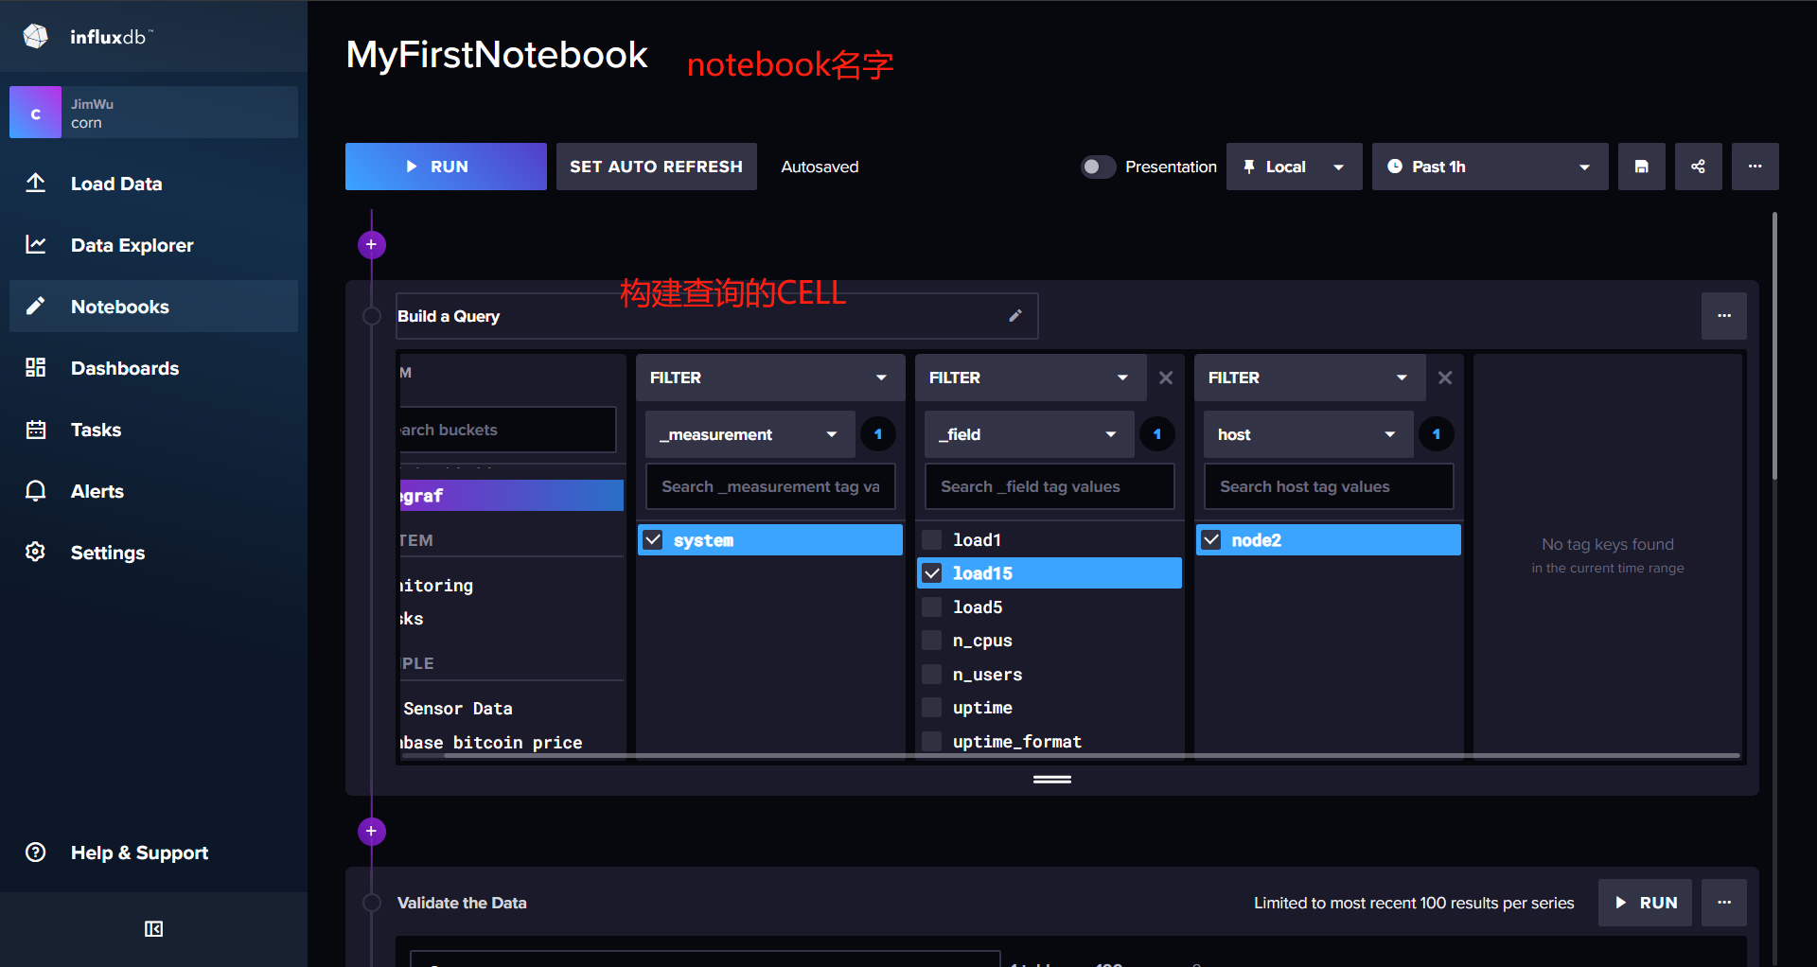Viewport: 1817px width, 967px height.
Task: Grab the cell resize handle bar
Action: tap(1052, 780)
